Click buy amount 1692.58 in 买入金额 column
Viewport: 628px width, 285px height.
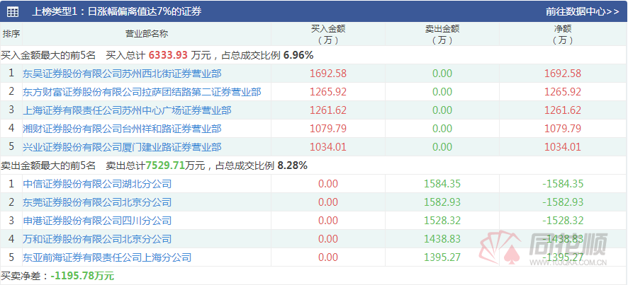click(x=328, y=74)
